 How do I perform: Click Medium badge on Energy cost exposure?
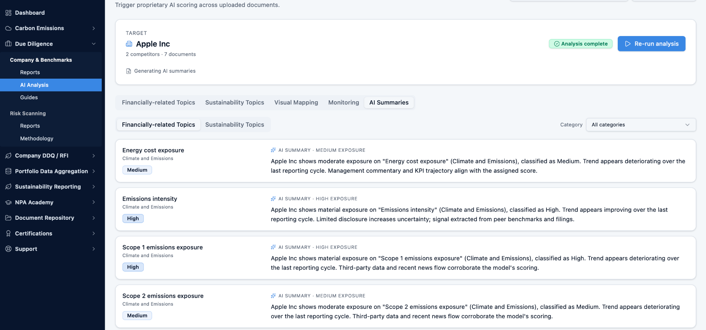(137, 170)
